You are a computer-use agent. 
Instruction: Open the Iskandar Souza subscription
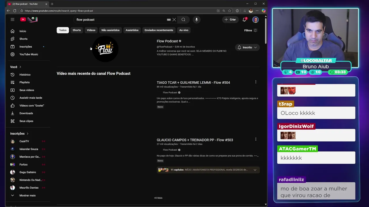pyautogui.click(x=28, y=149)
